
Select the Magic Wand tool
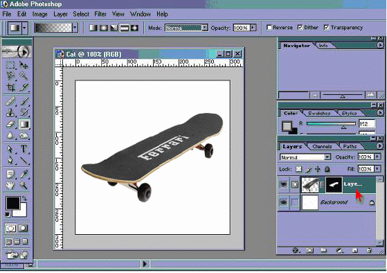pyautogui.click(x=24, y=76)
